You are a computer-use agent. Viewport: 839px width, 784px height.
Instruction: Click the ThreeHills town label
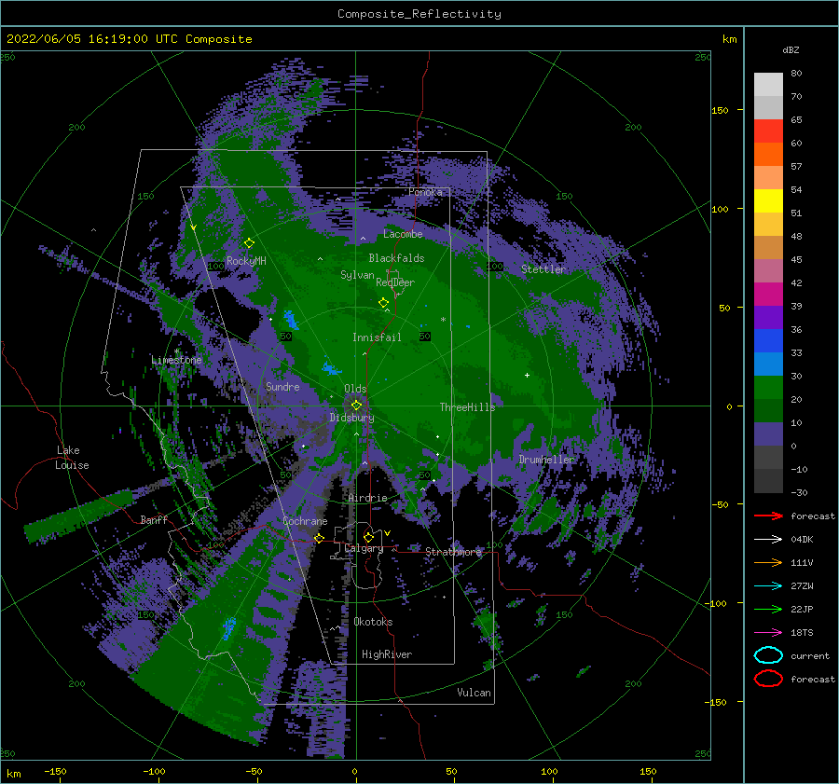(468, 407)
